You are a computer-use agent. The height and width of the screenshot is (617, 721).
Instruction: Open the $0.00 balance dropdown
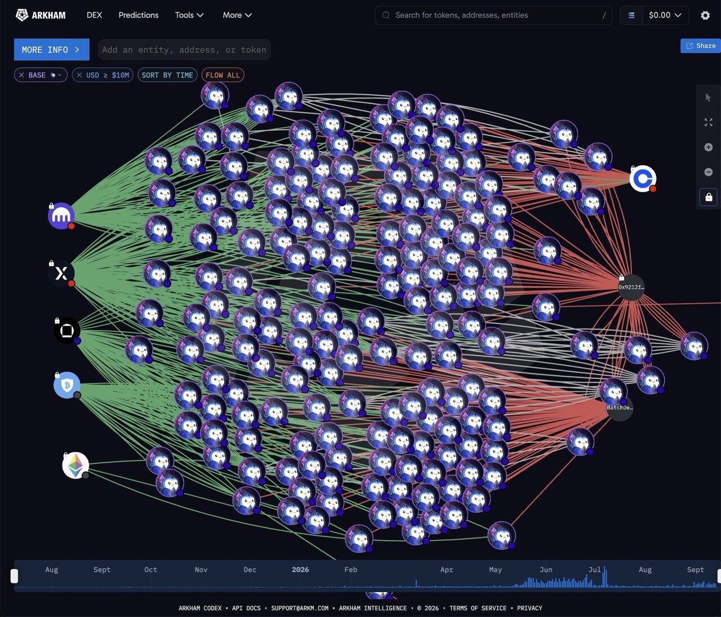665,15
